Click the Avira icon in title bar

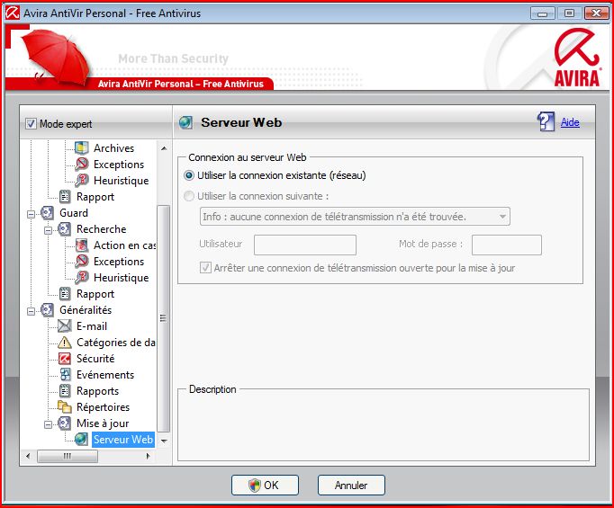coord(12,13)
